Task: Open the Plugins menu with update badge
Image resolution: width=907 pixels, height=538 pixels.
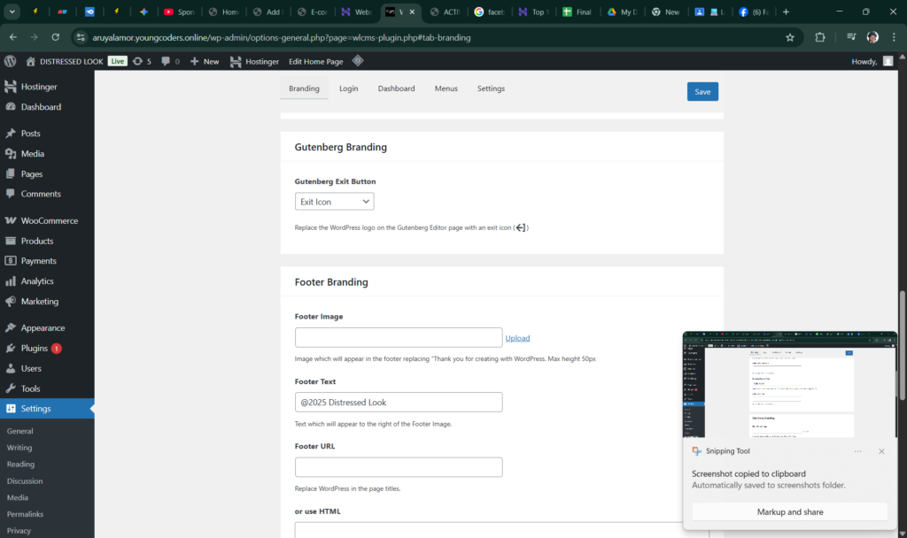Action: (35, 348)
